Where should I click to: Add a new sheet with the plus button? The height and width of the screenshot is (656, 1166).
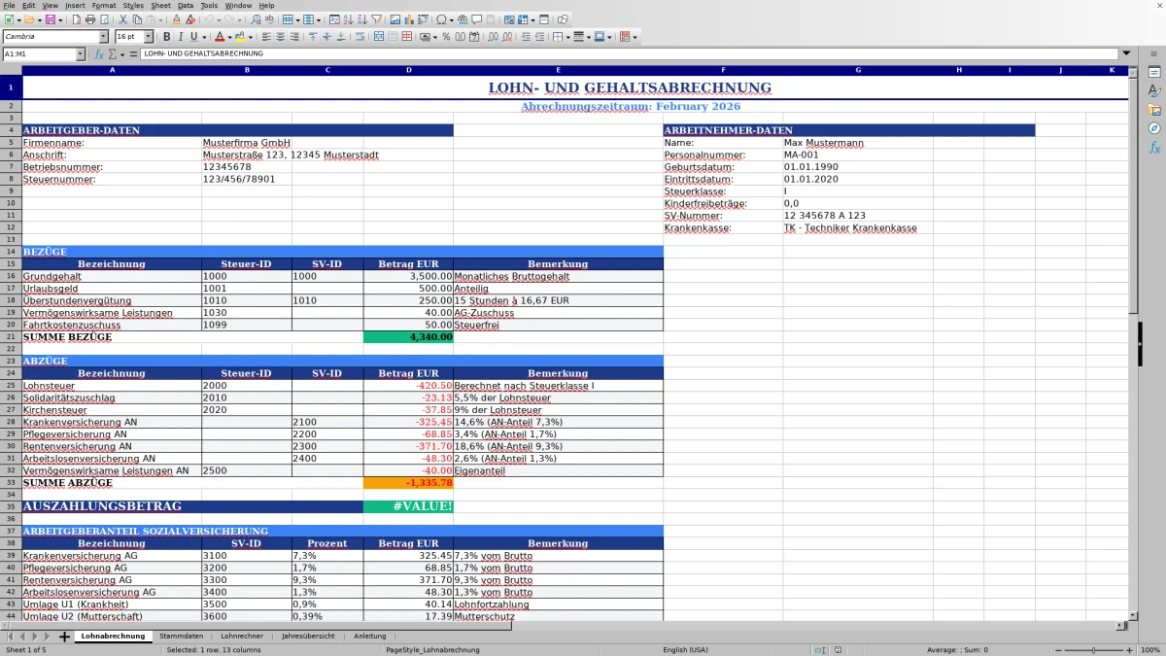(63, 636)
